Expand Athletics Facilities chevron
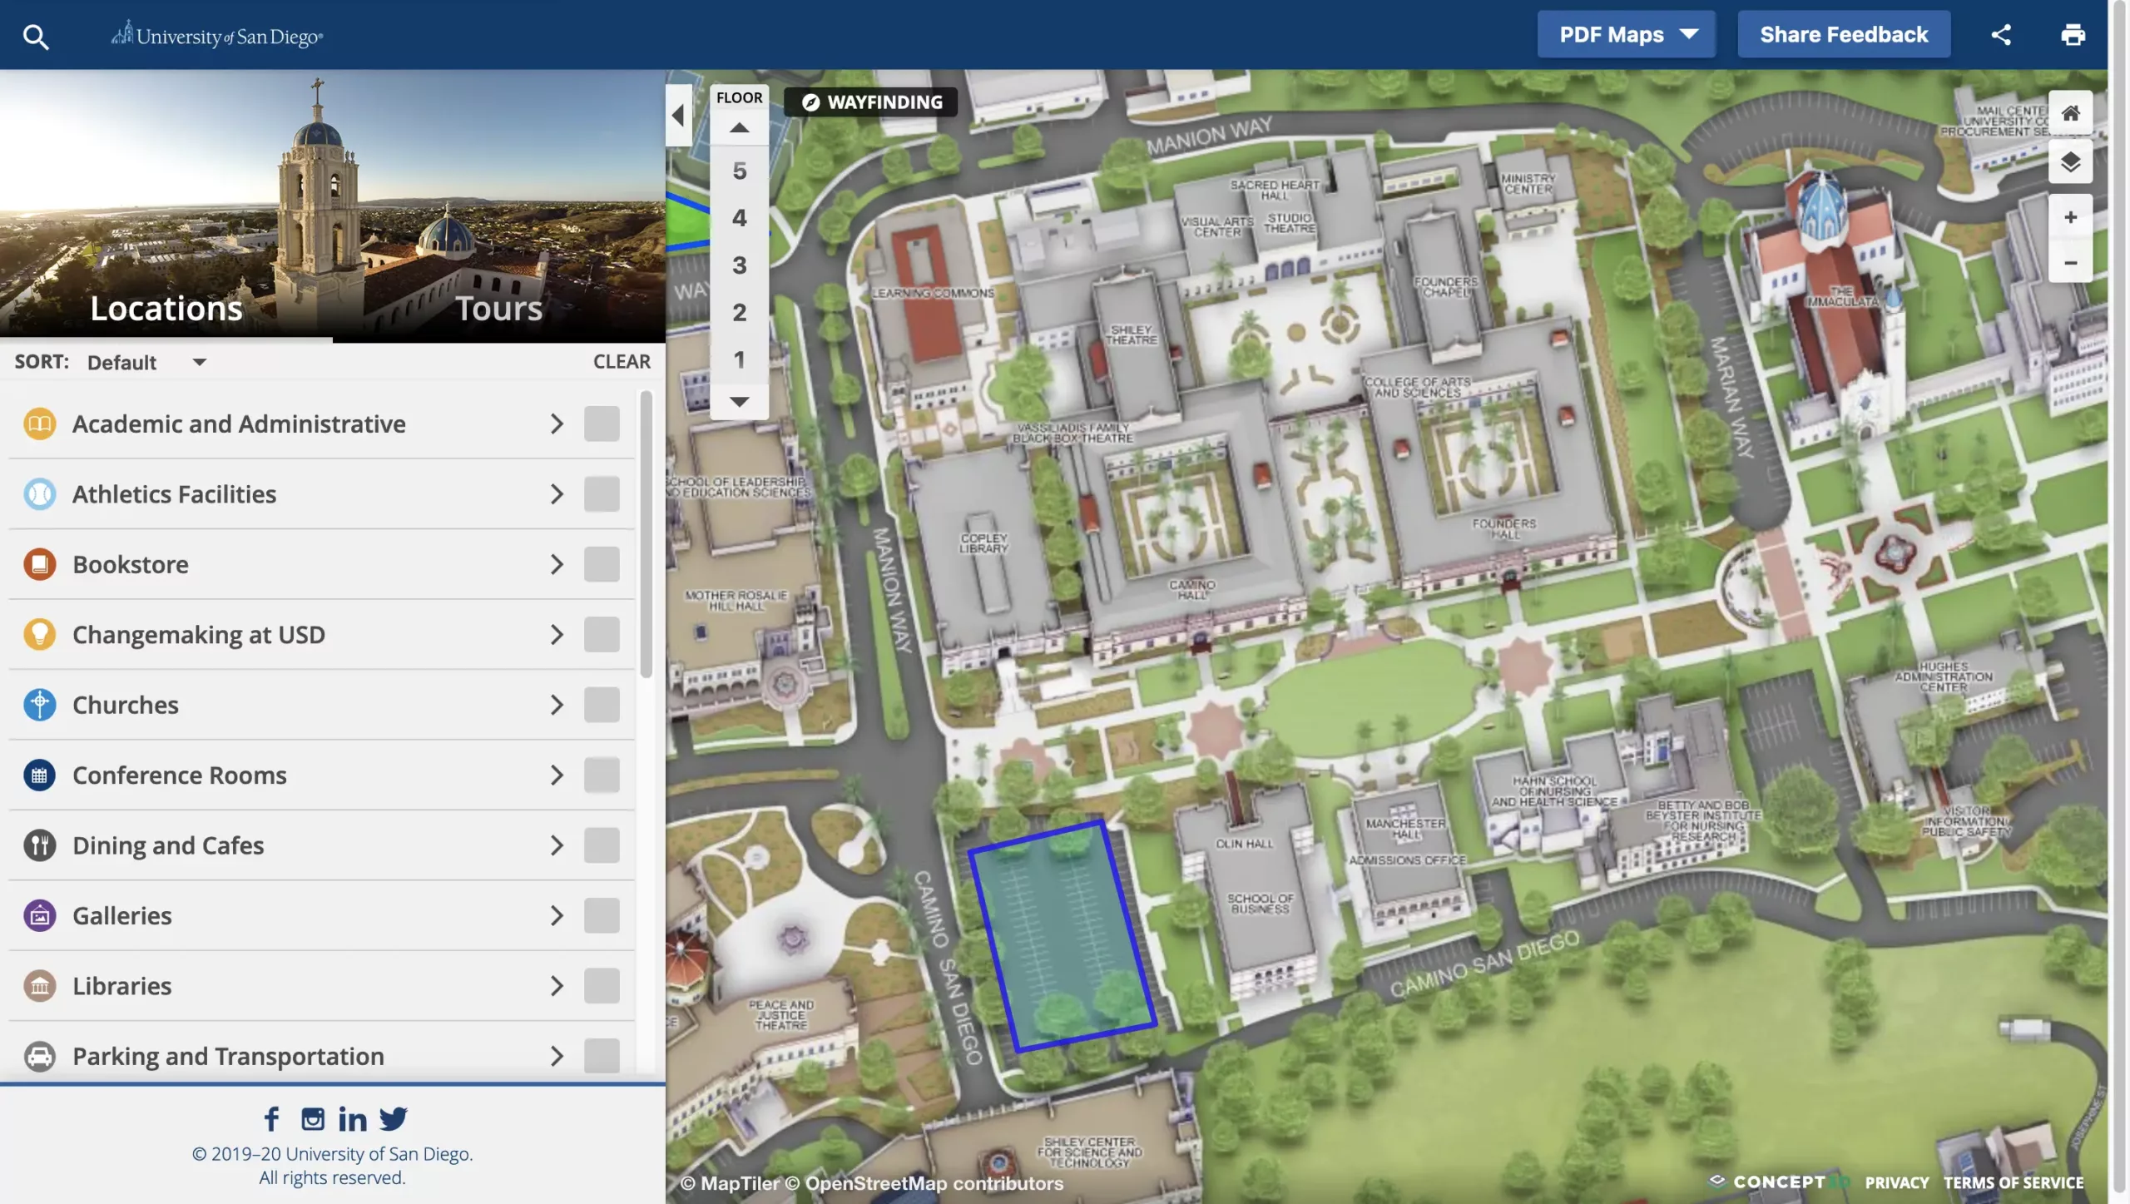The height and width of the screenshot is (1204, 2130). (x=557, y=494)
